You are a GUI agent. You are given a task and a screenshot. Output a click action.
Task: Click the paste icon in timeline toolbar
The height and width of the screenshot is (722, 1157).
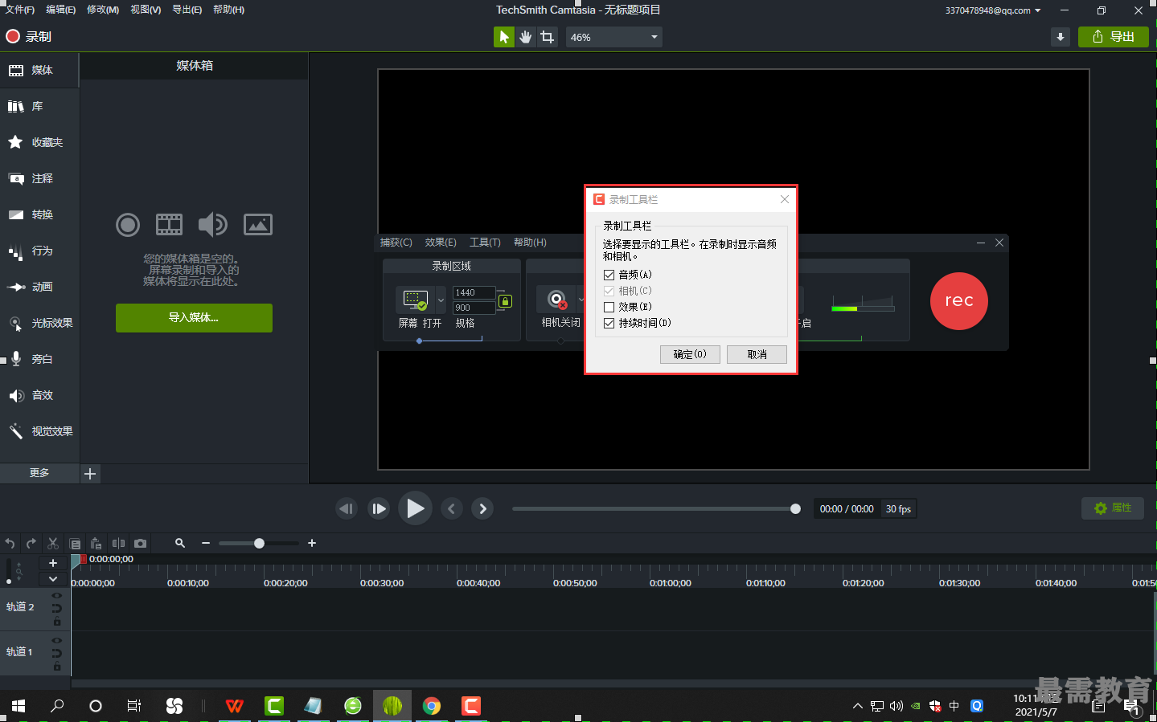point(96,544)
